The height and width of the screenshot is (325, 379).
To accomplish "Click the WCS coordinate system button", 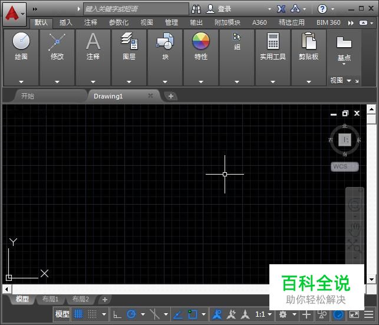I will [x=344, y=166].
